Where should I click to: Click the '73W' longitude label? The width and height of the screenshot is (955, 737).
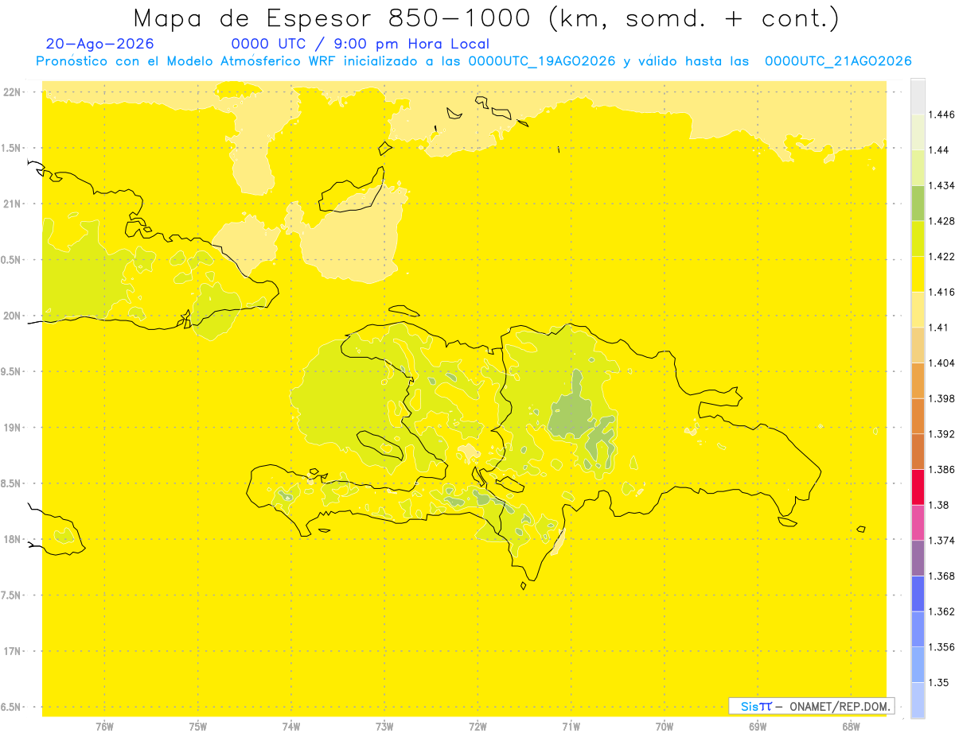click(x=384, y=727)
